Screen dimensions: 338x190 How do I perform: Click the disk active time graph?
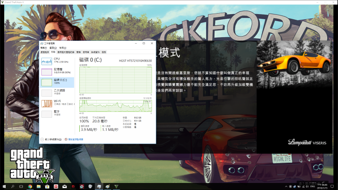(115, 80)
